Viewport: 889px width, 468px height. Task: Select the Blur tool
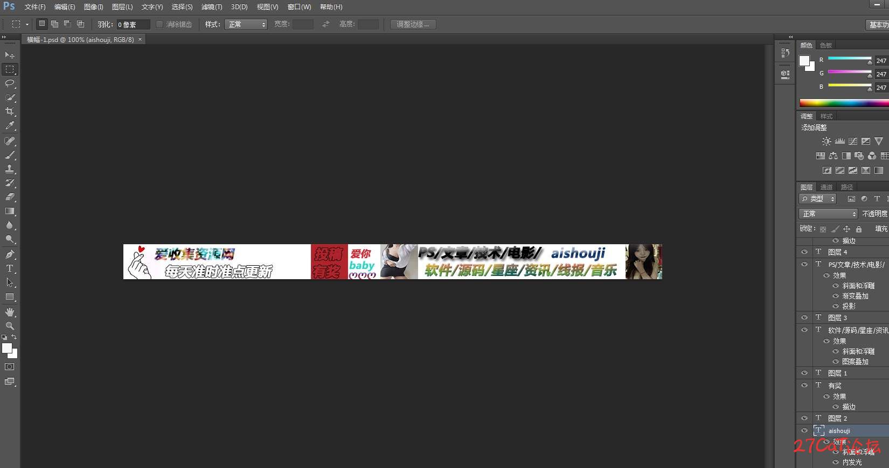pyautogui.click(x=10, y=225)
